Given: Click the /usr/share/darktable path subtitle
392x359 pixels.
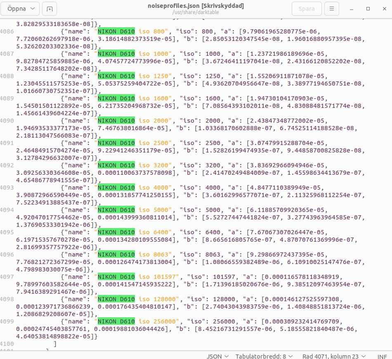Looking at the screenshot, I should (196, 12).
